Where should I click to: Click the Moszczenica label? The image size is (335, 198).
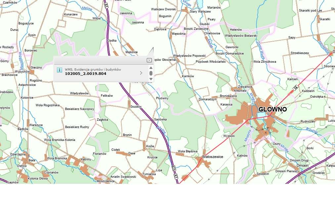click(x=105, y=181)
